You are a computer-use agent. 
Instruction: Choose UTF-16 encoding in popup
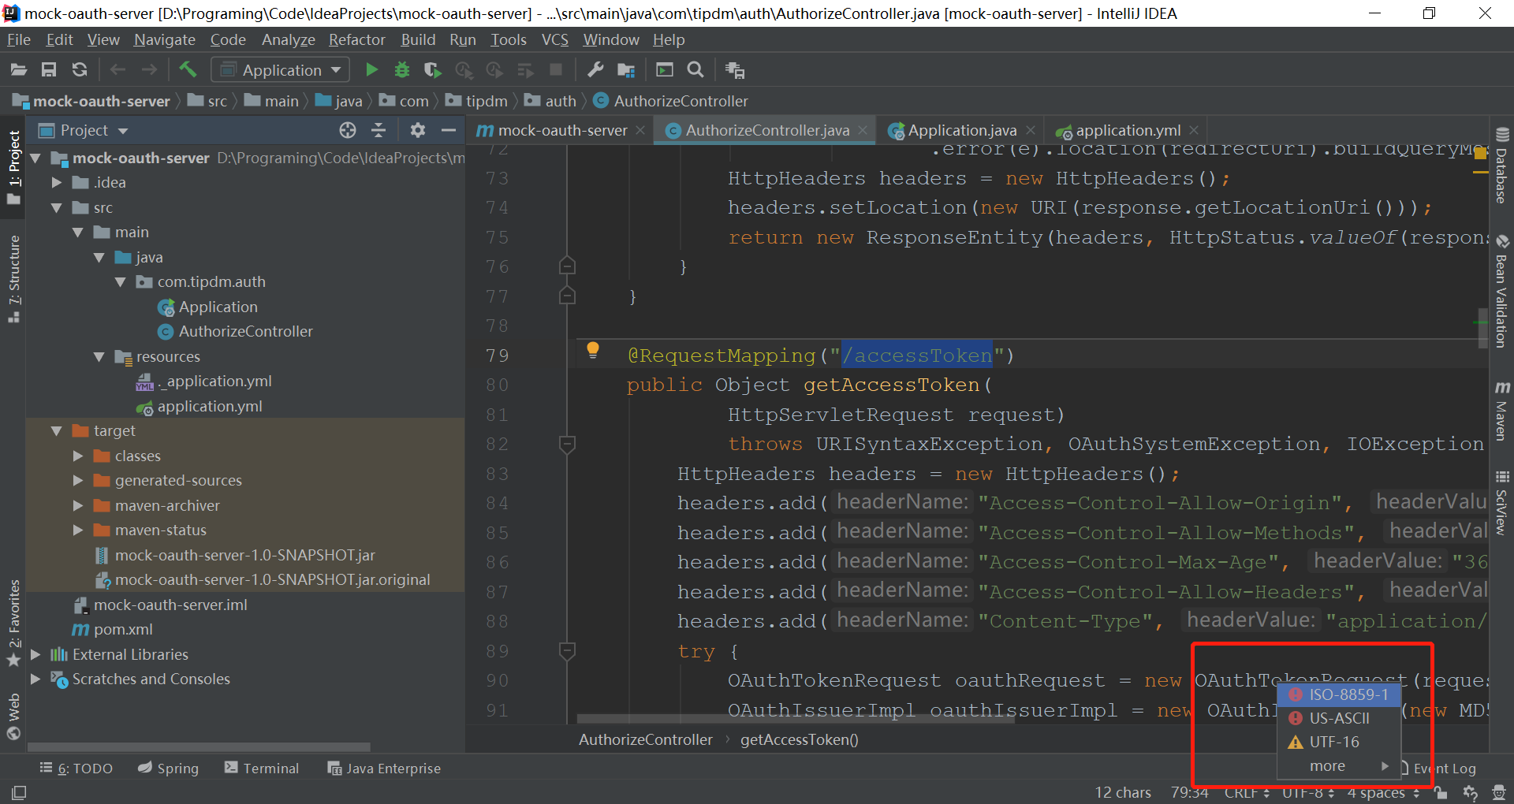(1339, 743)
